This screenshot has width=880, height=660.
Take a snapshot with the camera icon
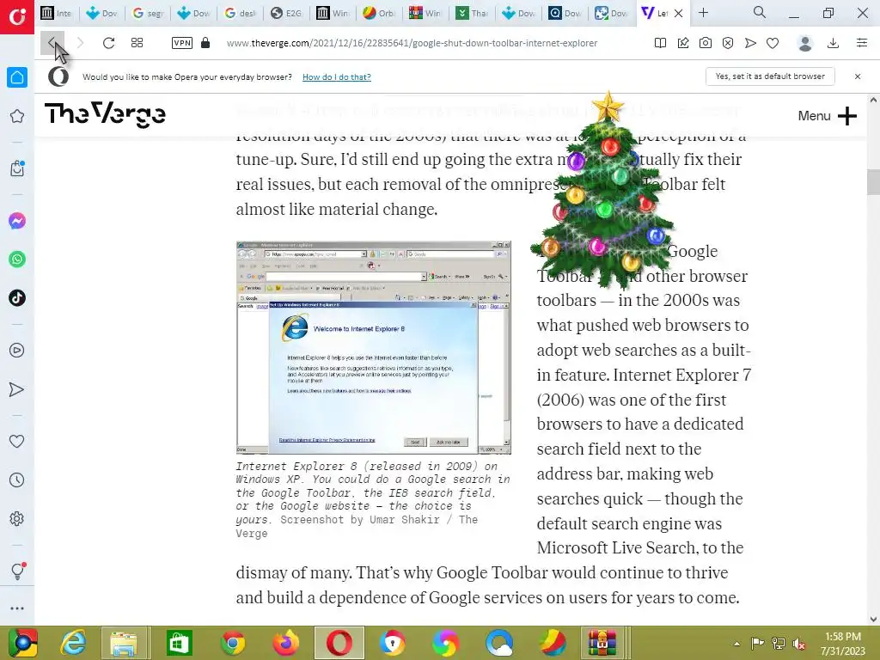pyautogui.click(x=706, y=43)
